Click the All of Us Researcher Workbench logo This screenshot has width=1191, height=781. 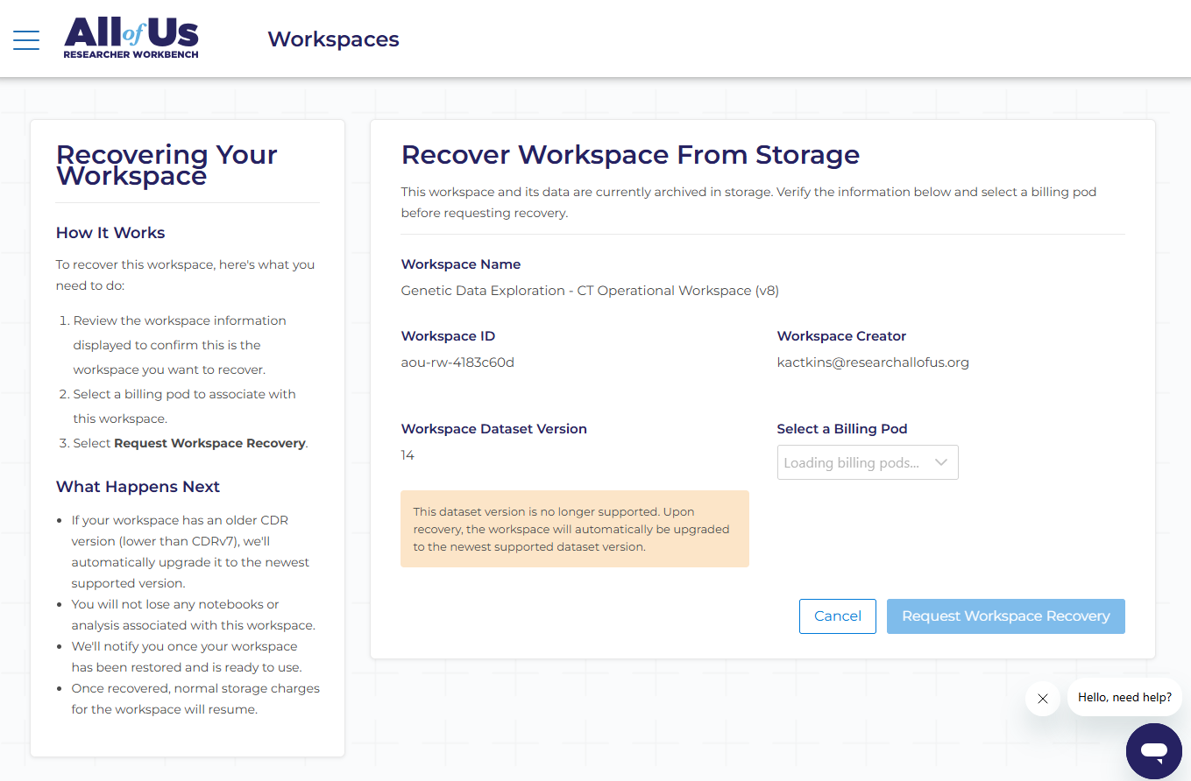click(x=131, y=39)
